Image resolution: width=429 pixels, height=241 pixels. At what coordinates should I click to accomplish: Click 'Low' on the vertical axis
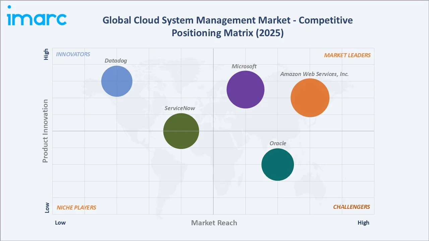point(47,208)
